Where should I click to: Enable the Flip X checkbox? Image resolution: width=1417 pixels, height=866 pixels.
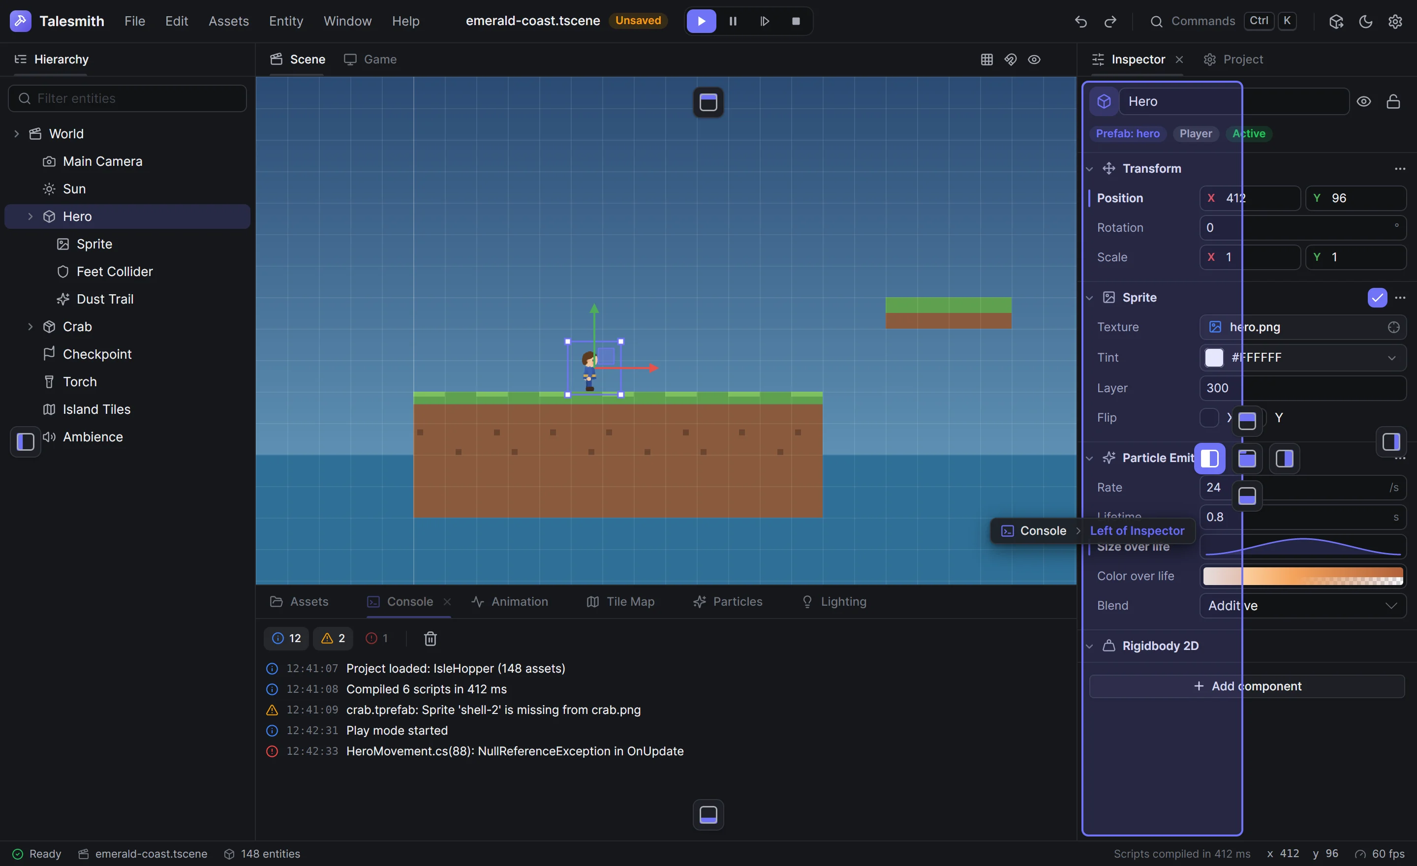pyautogui.click(x=1209, y=418)
